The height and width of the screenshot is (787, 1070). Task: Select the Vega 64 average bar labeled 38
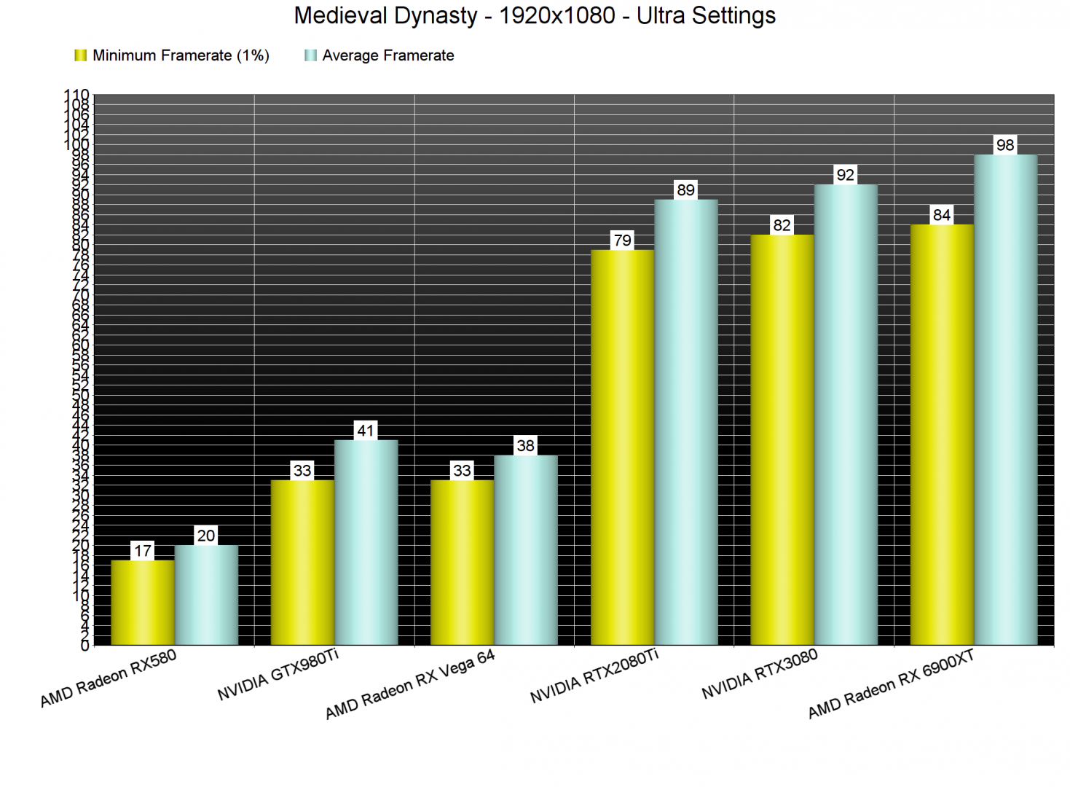[525, 549]
